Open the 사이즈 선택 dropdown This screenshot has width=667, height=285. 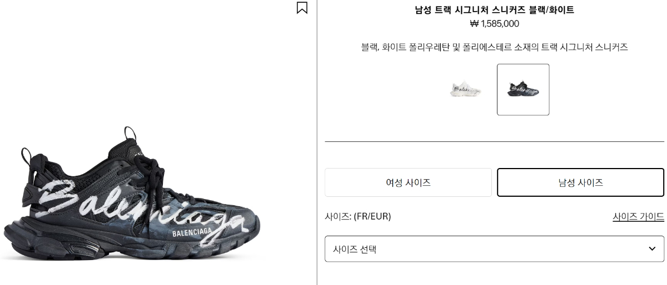[x=494, y=249]
